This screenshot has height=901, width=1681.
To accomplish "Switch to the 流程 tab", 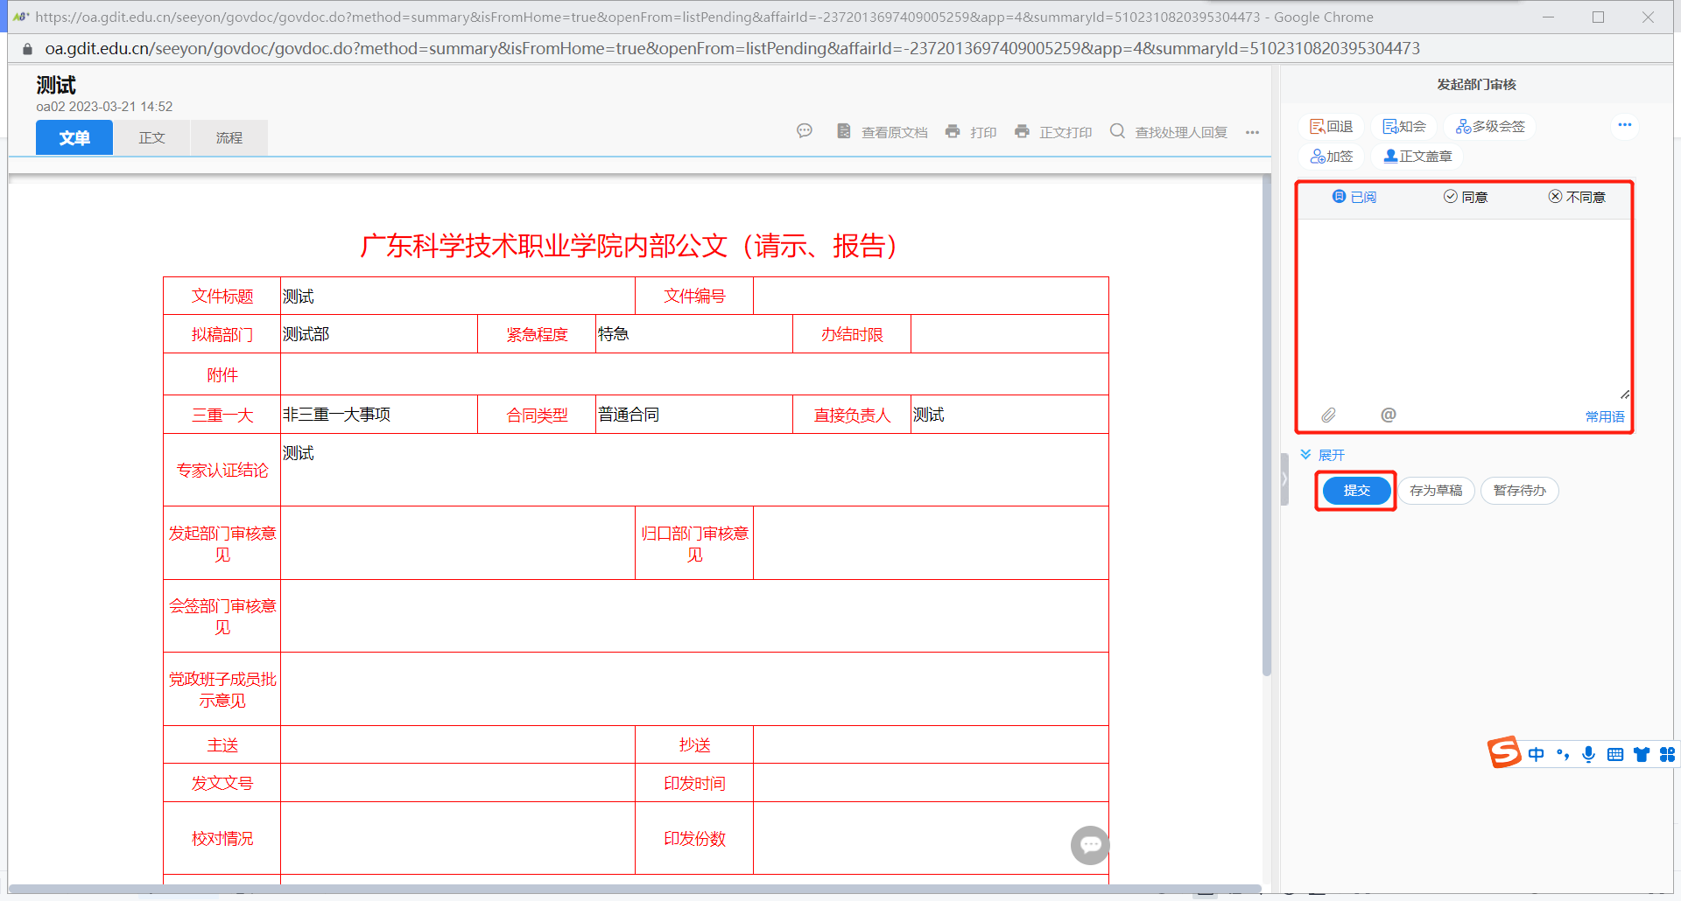I will click(x=229, y=138).
